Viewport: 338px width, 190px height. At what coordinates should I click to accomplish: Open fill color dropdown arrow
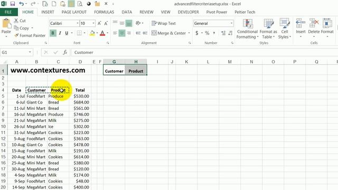(97, 33)
